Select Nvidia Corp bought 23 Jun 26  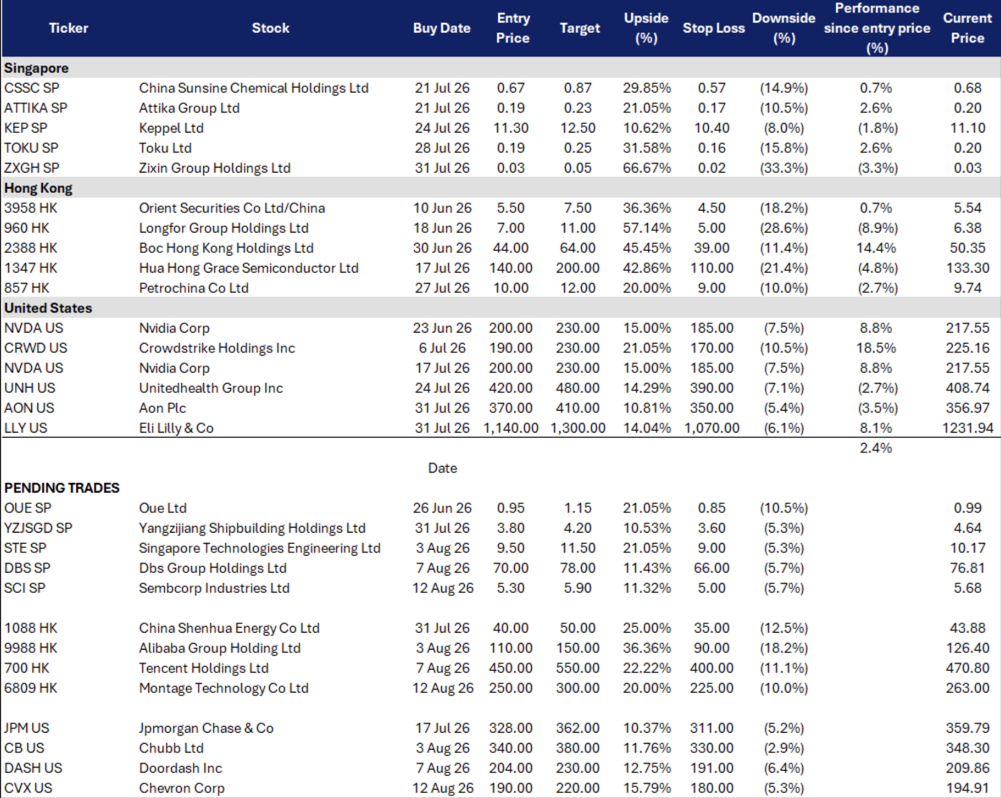(174, 328)
